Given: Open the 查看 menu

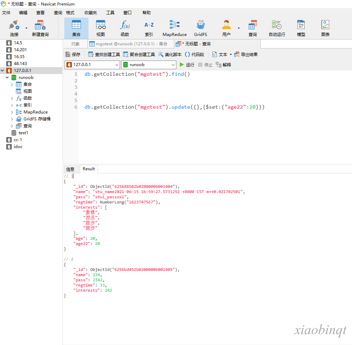Looking at the screenshot, I should 40,12.
